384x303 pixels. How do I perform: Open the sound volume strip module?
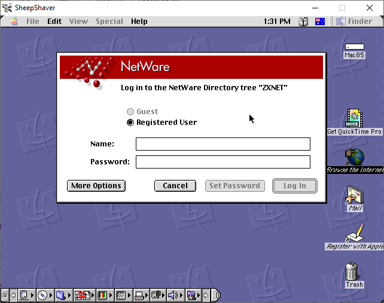175,295
